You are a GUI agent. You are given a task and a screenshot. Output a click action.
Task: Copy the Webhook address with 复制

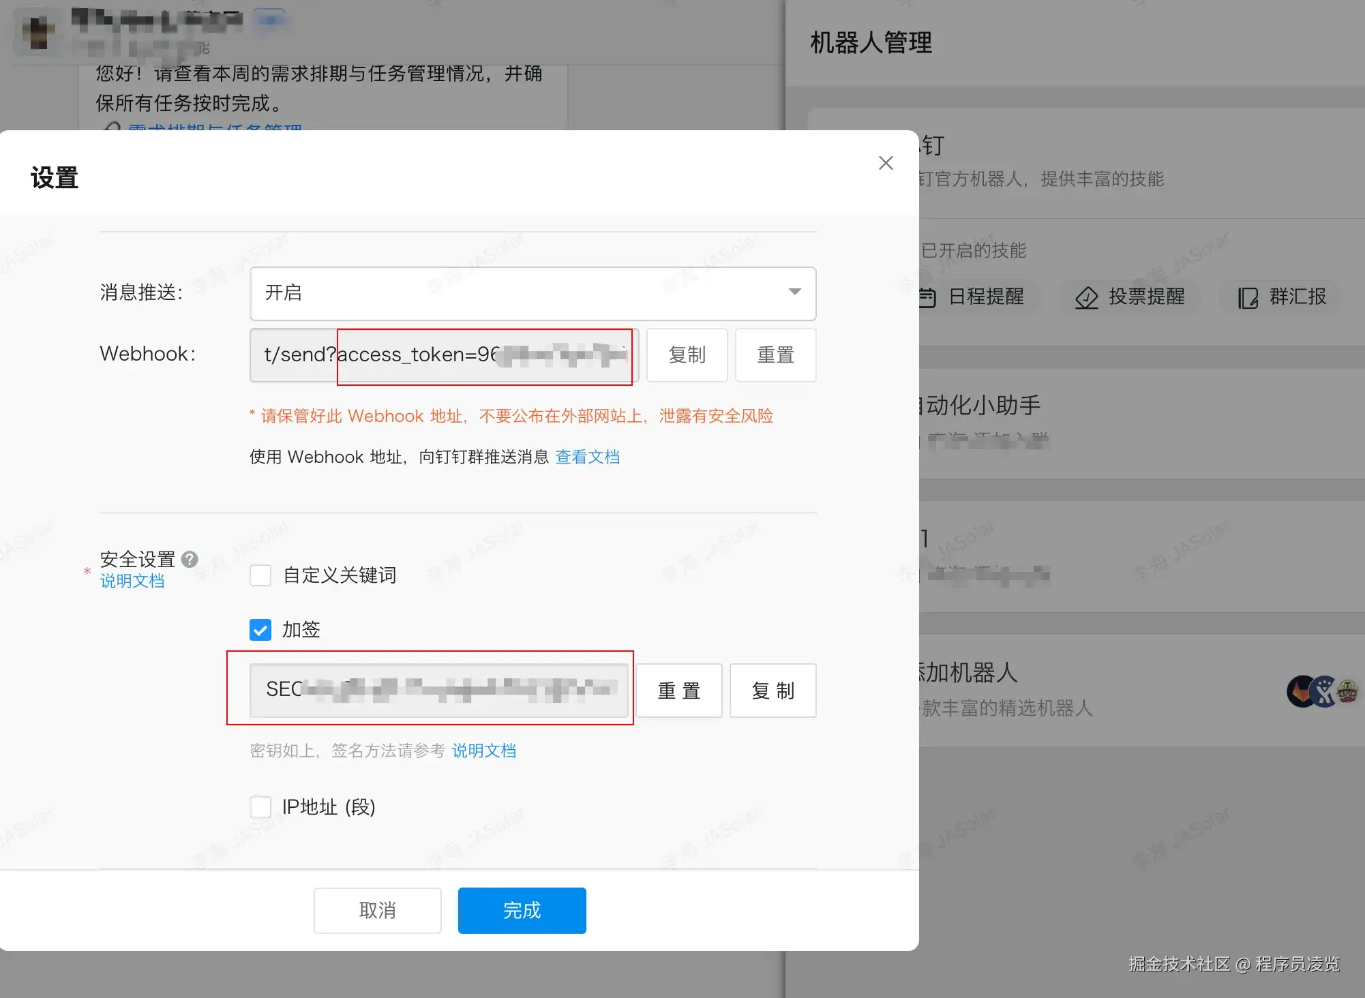(x=687, y=355)
